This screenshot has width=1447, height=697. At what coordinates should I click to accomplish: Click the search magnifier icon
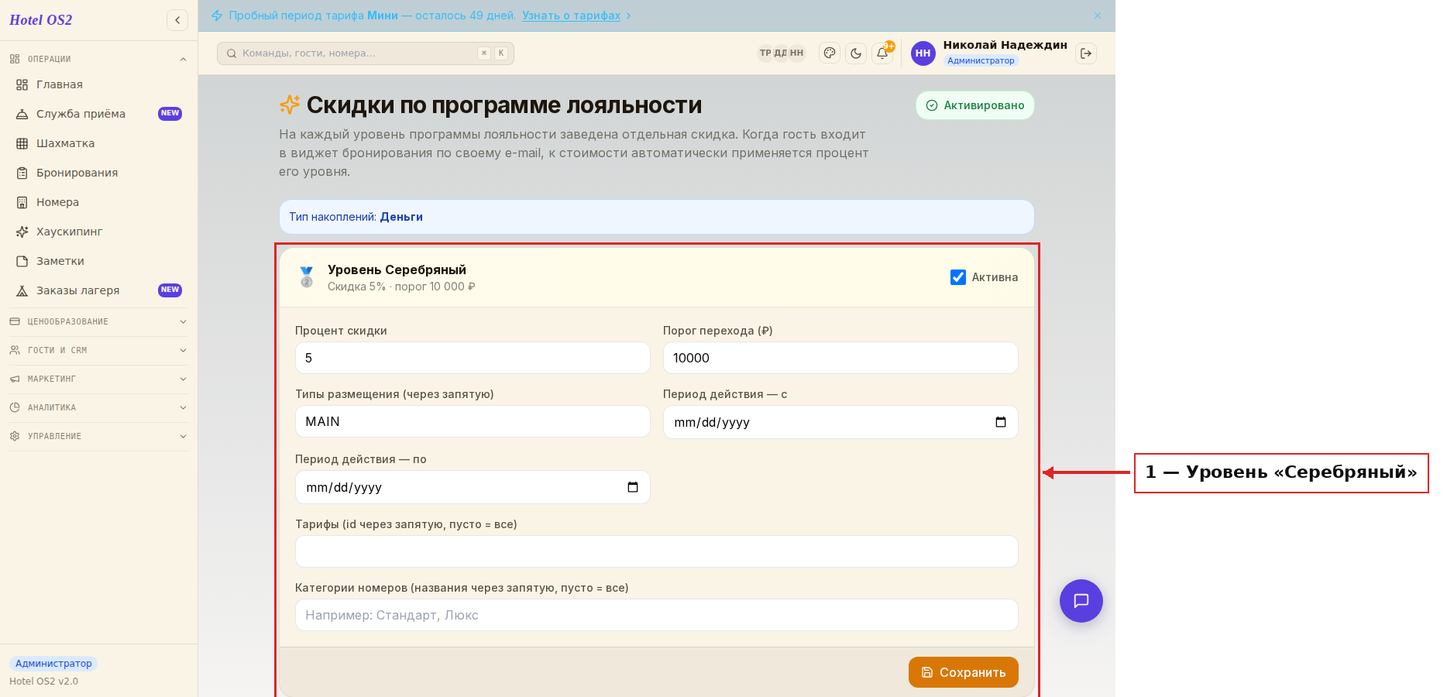(231, 53)
